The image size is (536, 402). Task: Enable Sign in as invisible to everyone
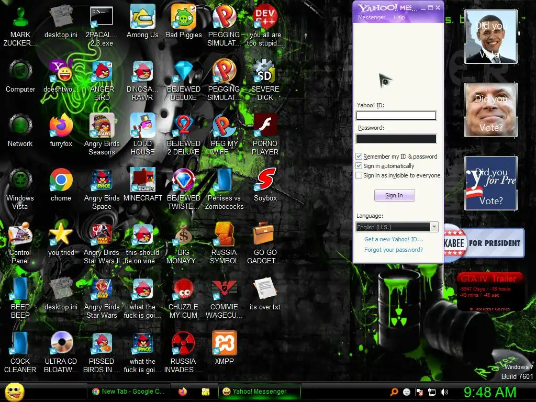coord(359,175)
